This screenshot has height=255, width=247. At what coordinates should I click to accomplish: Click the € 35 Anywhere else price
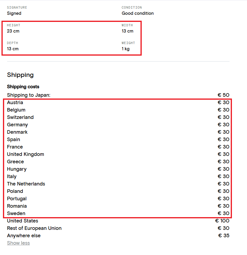click(224, 235)
